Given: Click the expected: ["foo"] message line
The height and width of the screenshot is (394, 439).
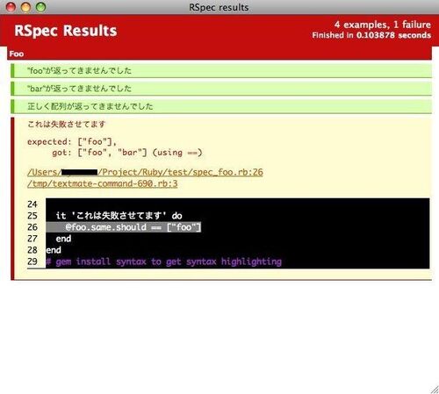Looking at the screenshot, I should point(72,142).
